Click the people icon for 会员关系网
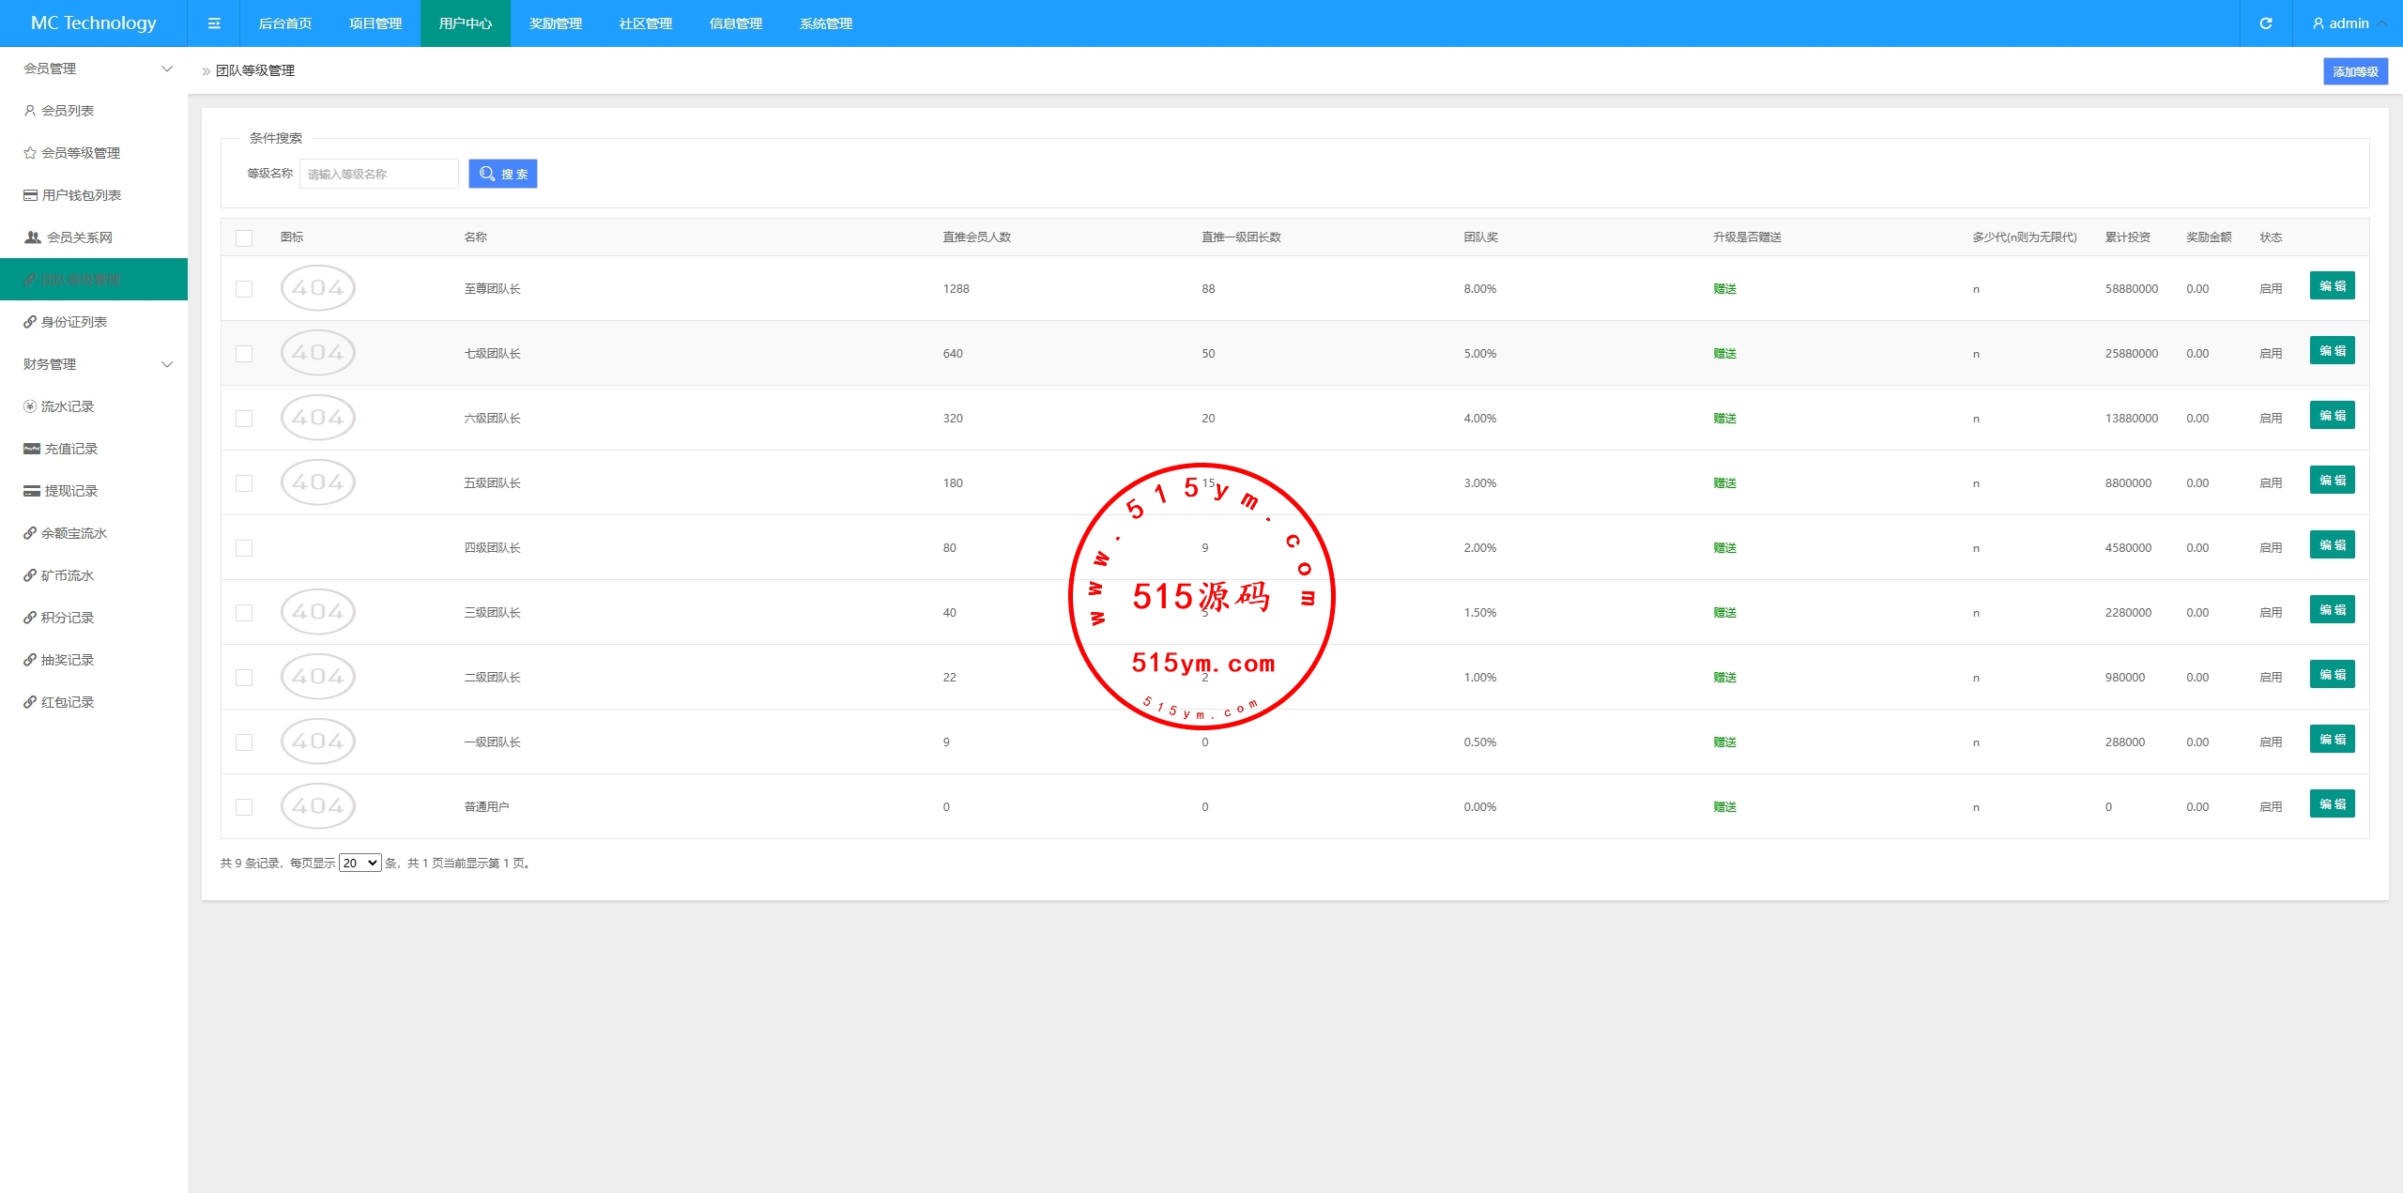This screenshot has height=1193, width=2403. (x=33, y=237)
